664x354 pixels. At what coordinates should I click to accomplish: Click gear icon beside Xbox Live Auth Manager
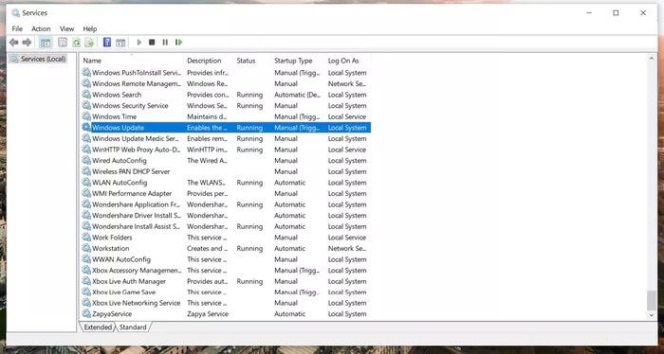coord(86,281)
